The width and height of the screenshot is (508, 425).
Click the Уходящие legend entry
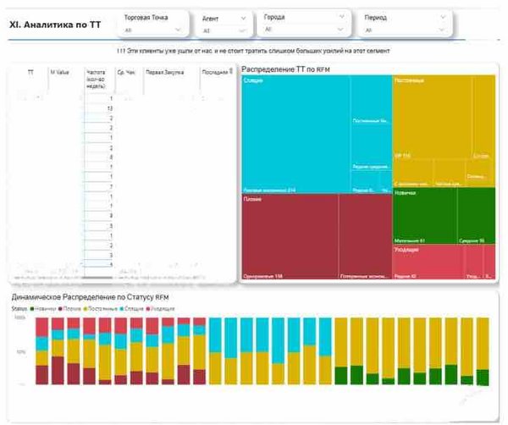pyautogui.click(x=161, y=309)
